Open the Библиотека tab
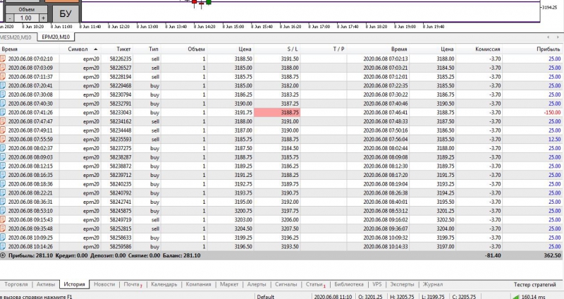Viewport: 564px width, 299px height. [x=348, y=284]
